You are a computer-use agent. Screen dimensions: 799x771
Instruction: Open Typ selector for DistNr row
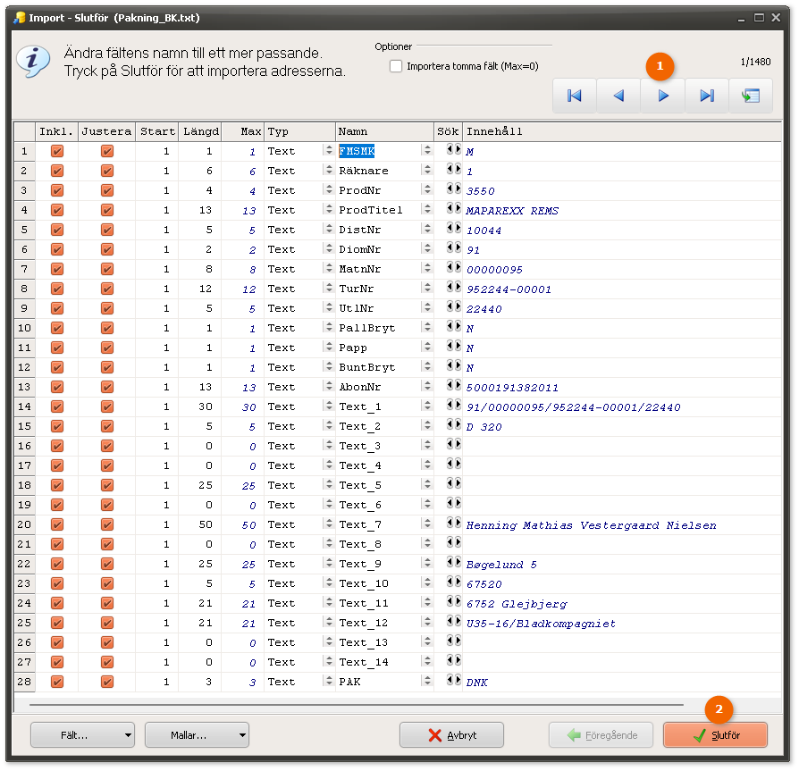pos(328,230)
